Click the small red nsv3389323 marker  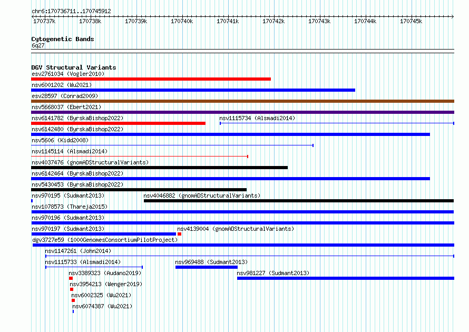71,278
